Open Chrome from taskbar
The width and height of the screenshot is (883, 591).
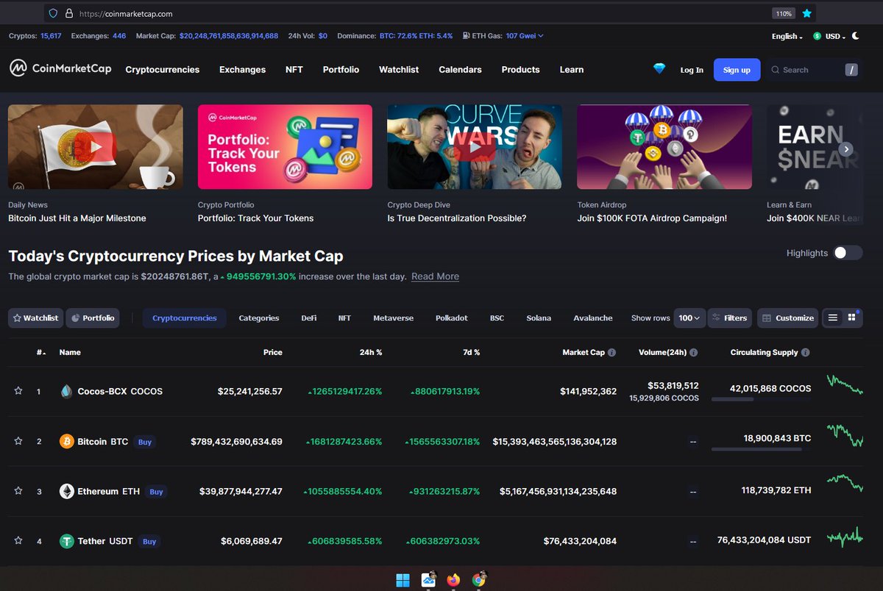pos(478,580)
